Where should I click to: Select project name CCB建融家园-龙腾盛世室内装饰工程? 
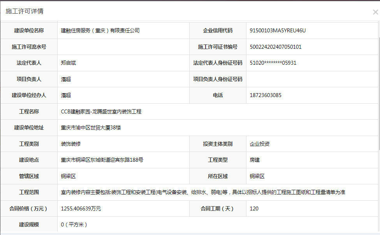pos(101,111)
